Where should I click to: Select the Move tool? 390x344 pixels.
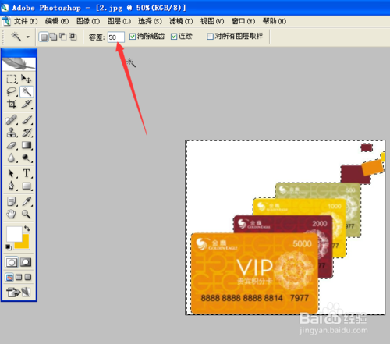pos(26,79)
